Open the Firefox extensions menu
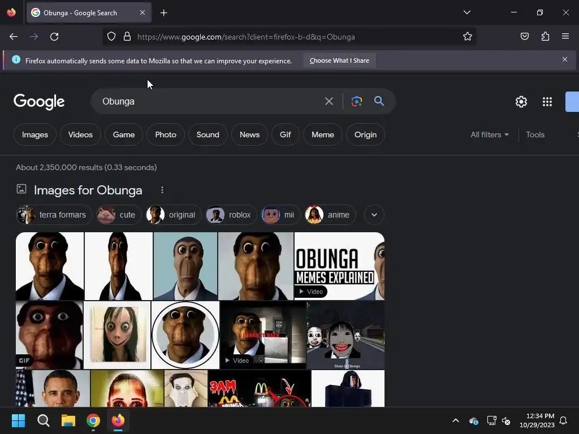 (545, 37)
